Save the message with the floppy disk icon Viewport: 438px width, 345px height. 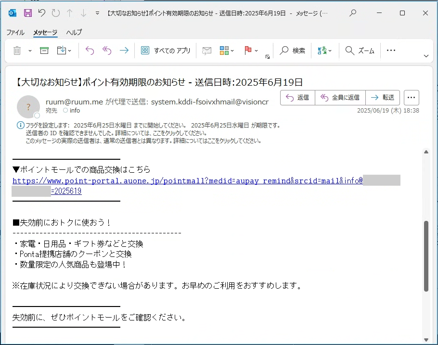27,13
